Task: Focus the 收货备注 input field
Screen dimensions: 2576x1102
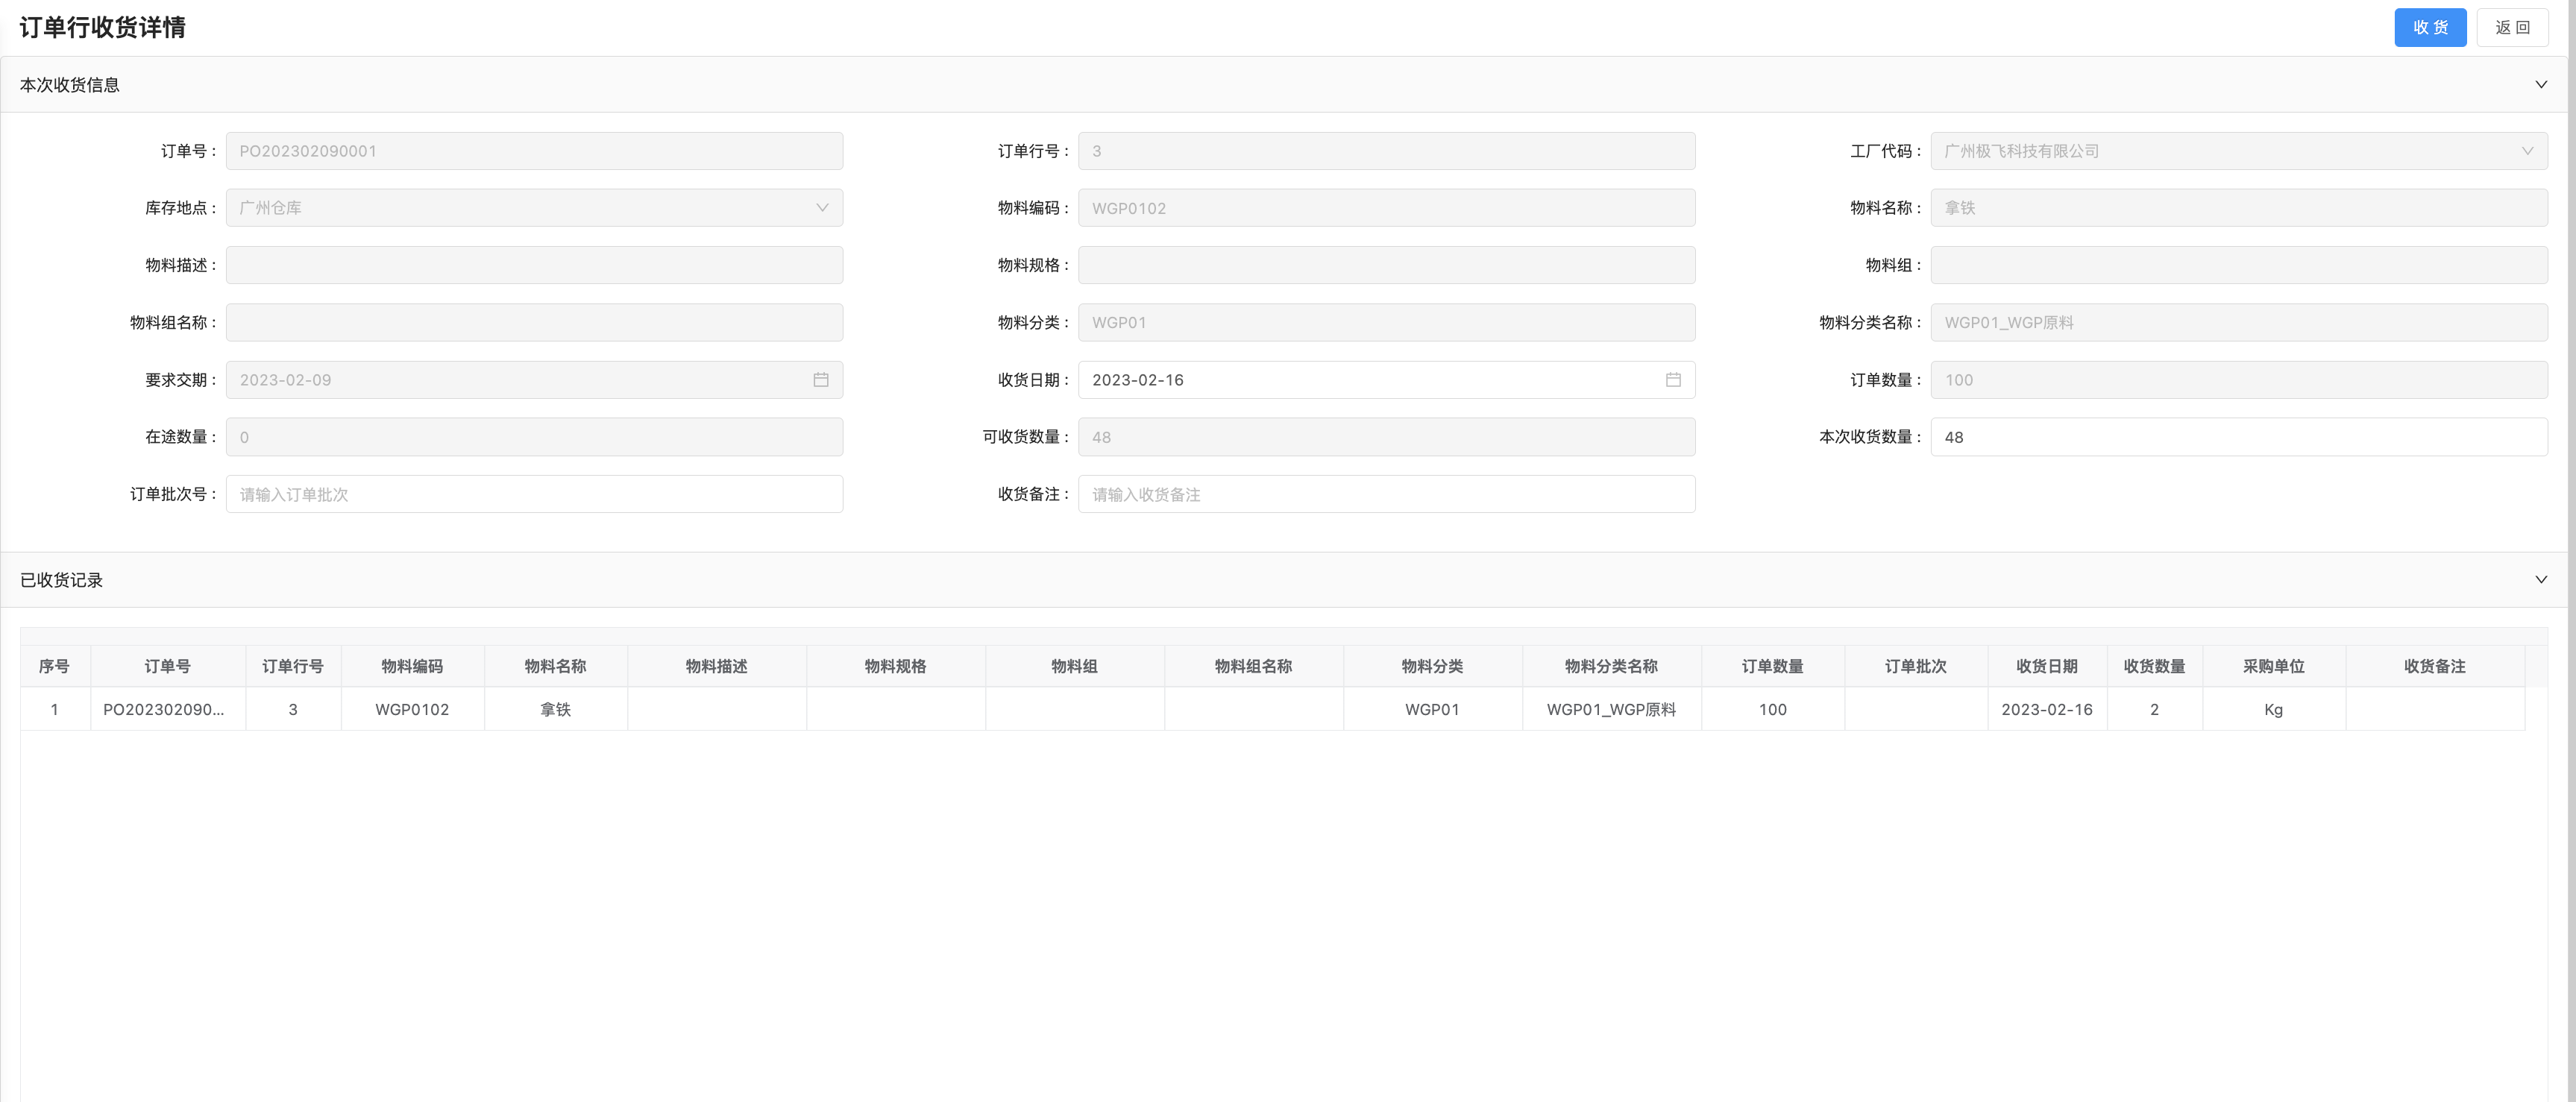Action: [x=1386, y=494]
